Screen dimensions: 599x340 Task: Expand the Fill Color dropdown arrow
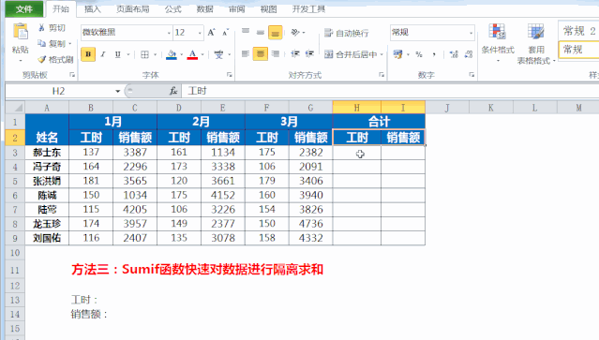click(181, 54)
